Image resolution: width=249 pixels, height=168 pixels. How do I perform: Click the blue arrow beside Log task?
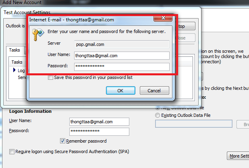click(x=14, y=70)
